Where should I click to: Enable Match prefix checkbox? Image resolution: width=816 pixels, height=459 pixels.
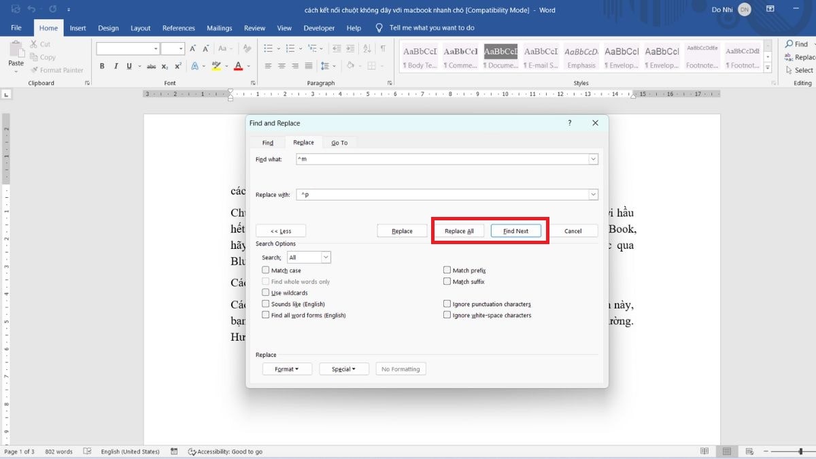pos(447,270)
